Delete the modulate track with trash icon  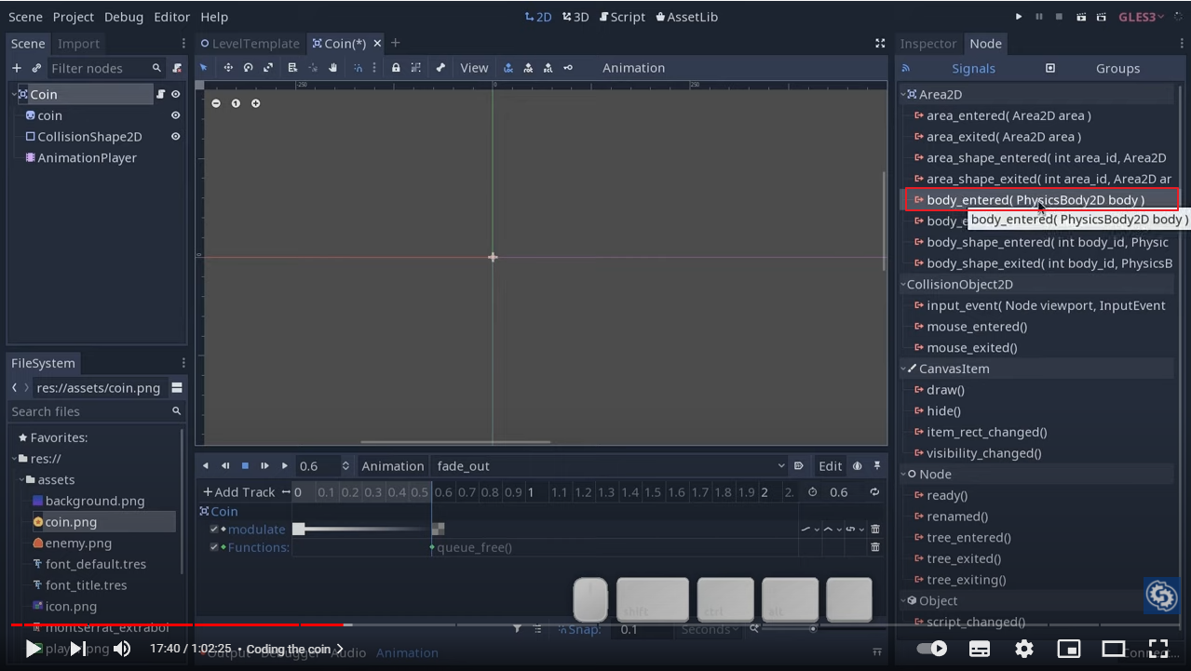[x=875, y=530]
